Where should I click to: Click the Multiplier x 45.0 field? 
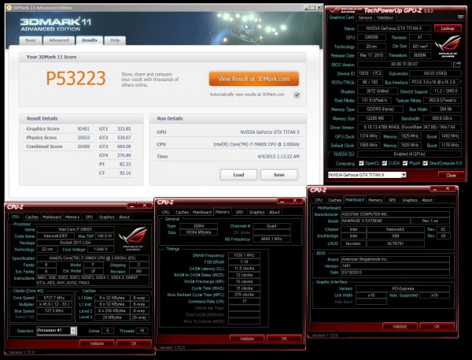pyautogui.click(x=53, y=304)
